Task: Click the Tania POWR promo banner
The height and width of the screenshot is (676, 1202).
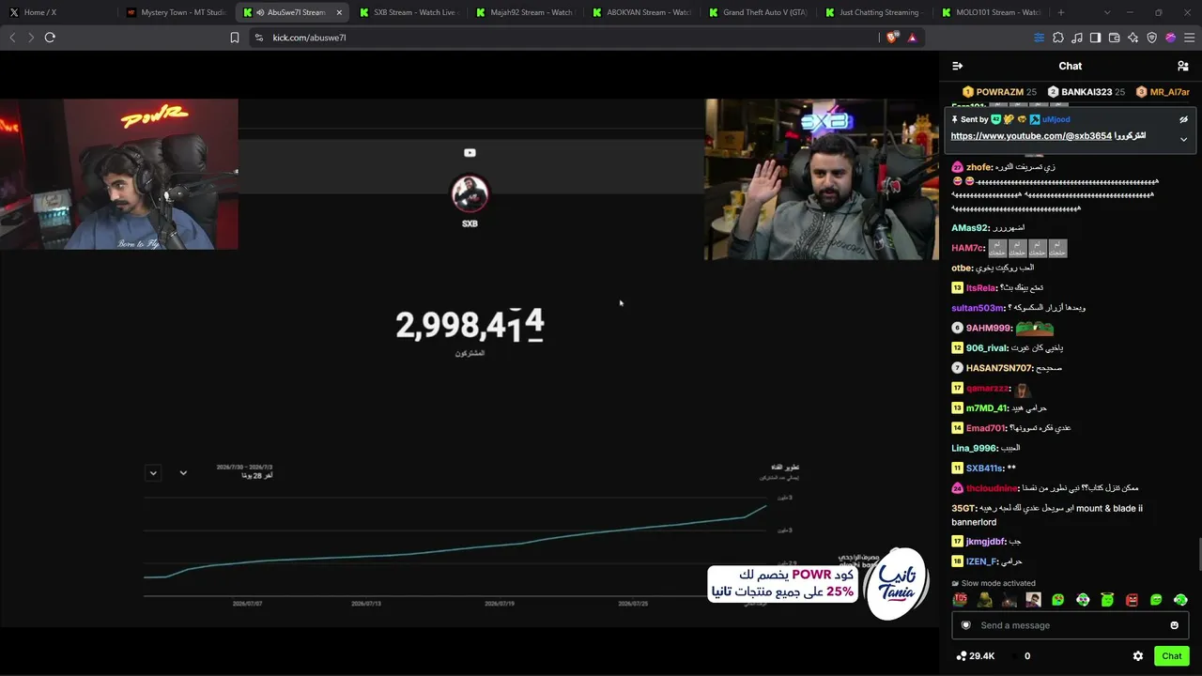Action: [x=817, y=584]
